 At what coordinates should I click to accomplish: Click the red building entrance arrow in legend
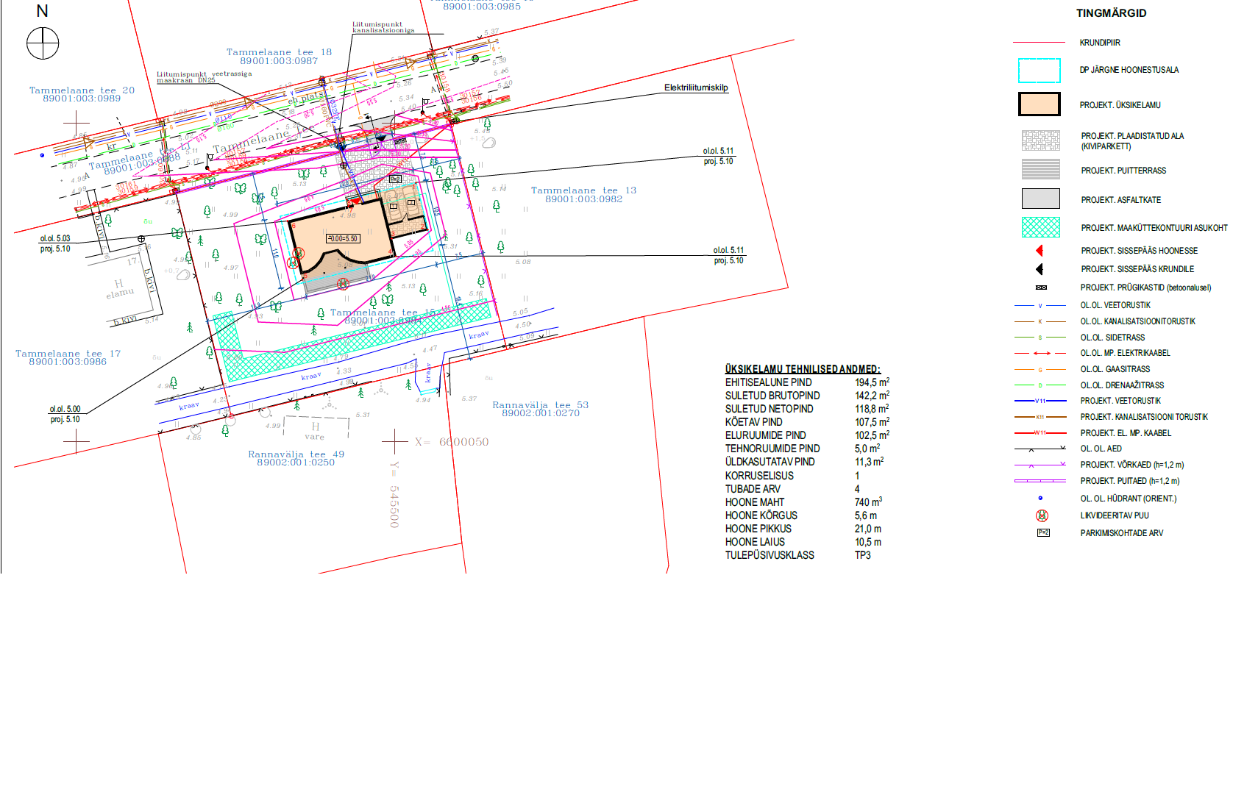[x=1040, y=251]
